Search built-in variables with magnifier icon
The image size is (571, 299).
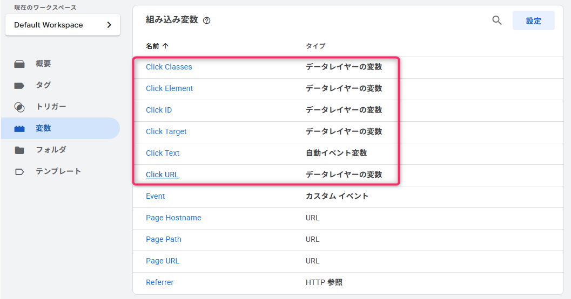(497, 20)
